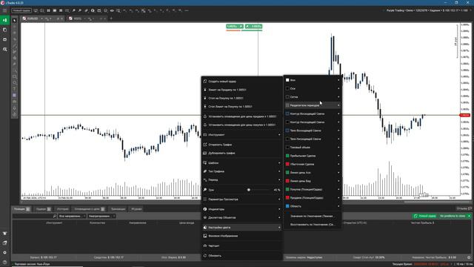
Task: Open the Analyze magnifier icon in left sidebar
Action: click(x=5, y=49)
